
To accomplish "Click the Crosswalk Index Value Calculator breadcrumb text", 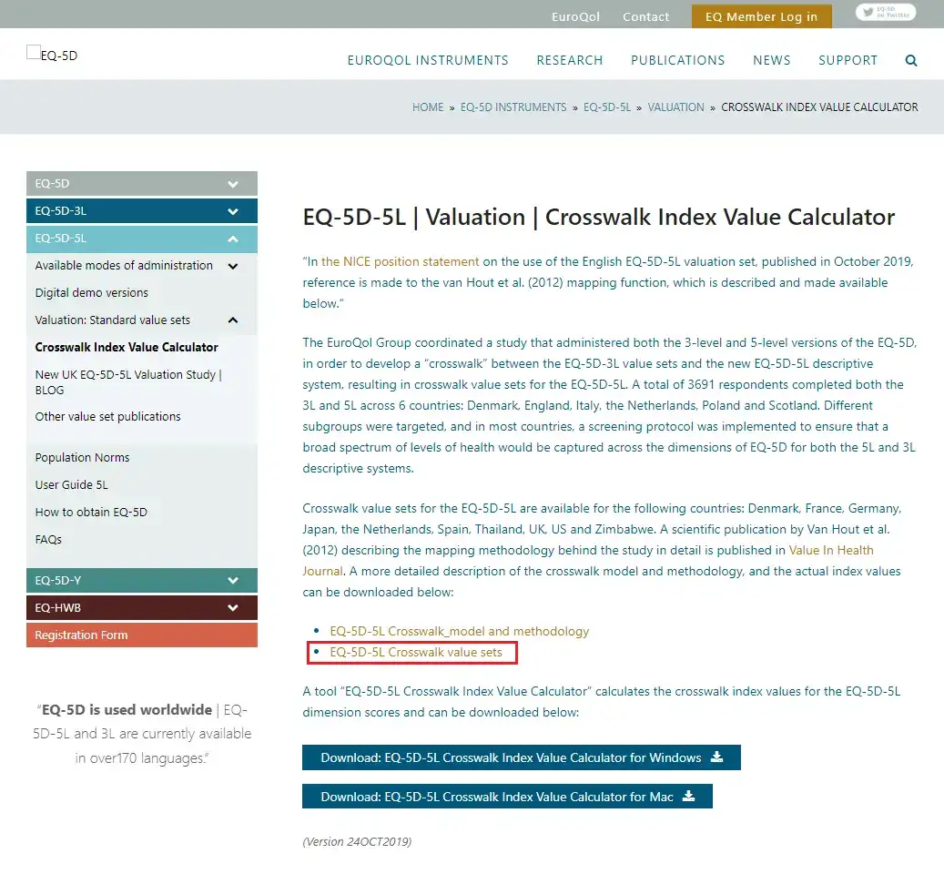I will tap(819, 107).
